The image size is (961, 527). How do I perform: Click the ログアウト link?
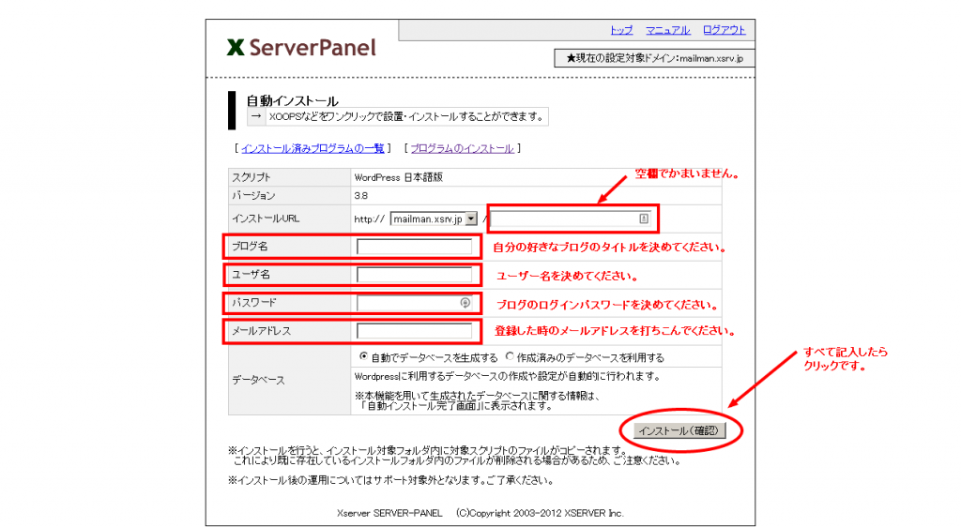click(724, 30)
